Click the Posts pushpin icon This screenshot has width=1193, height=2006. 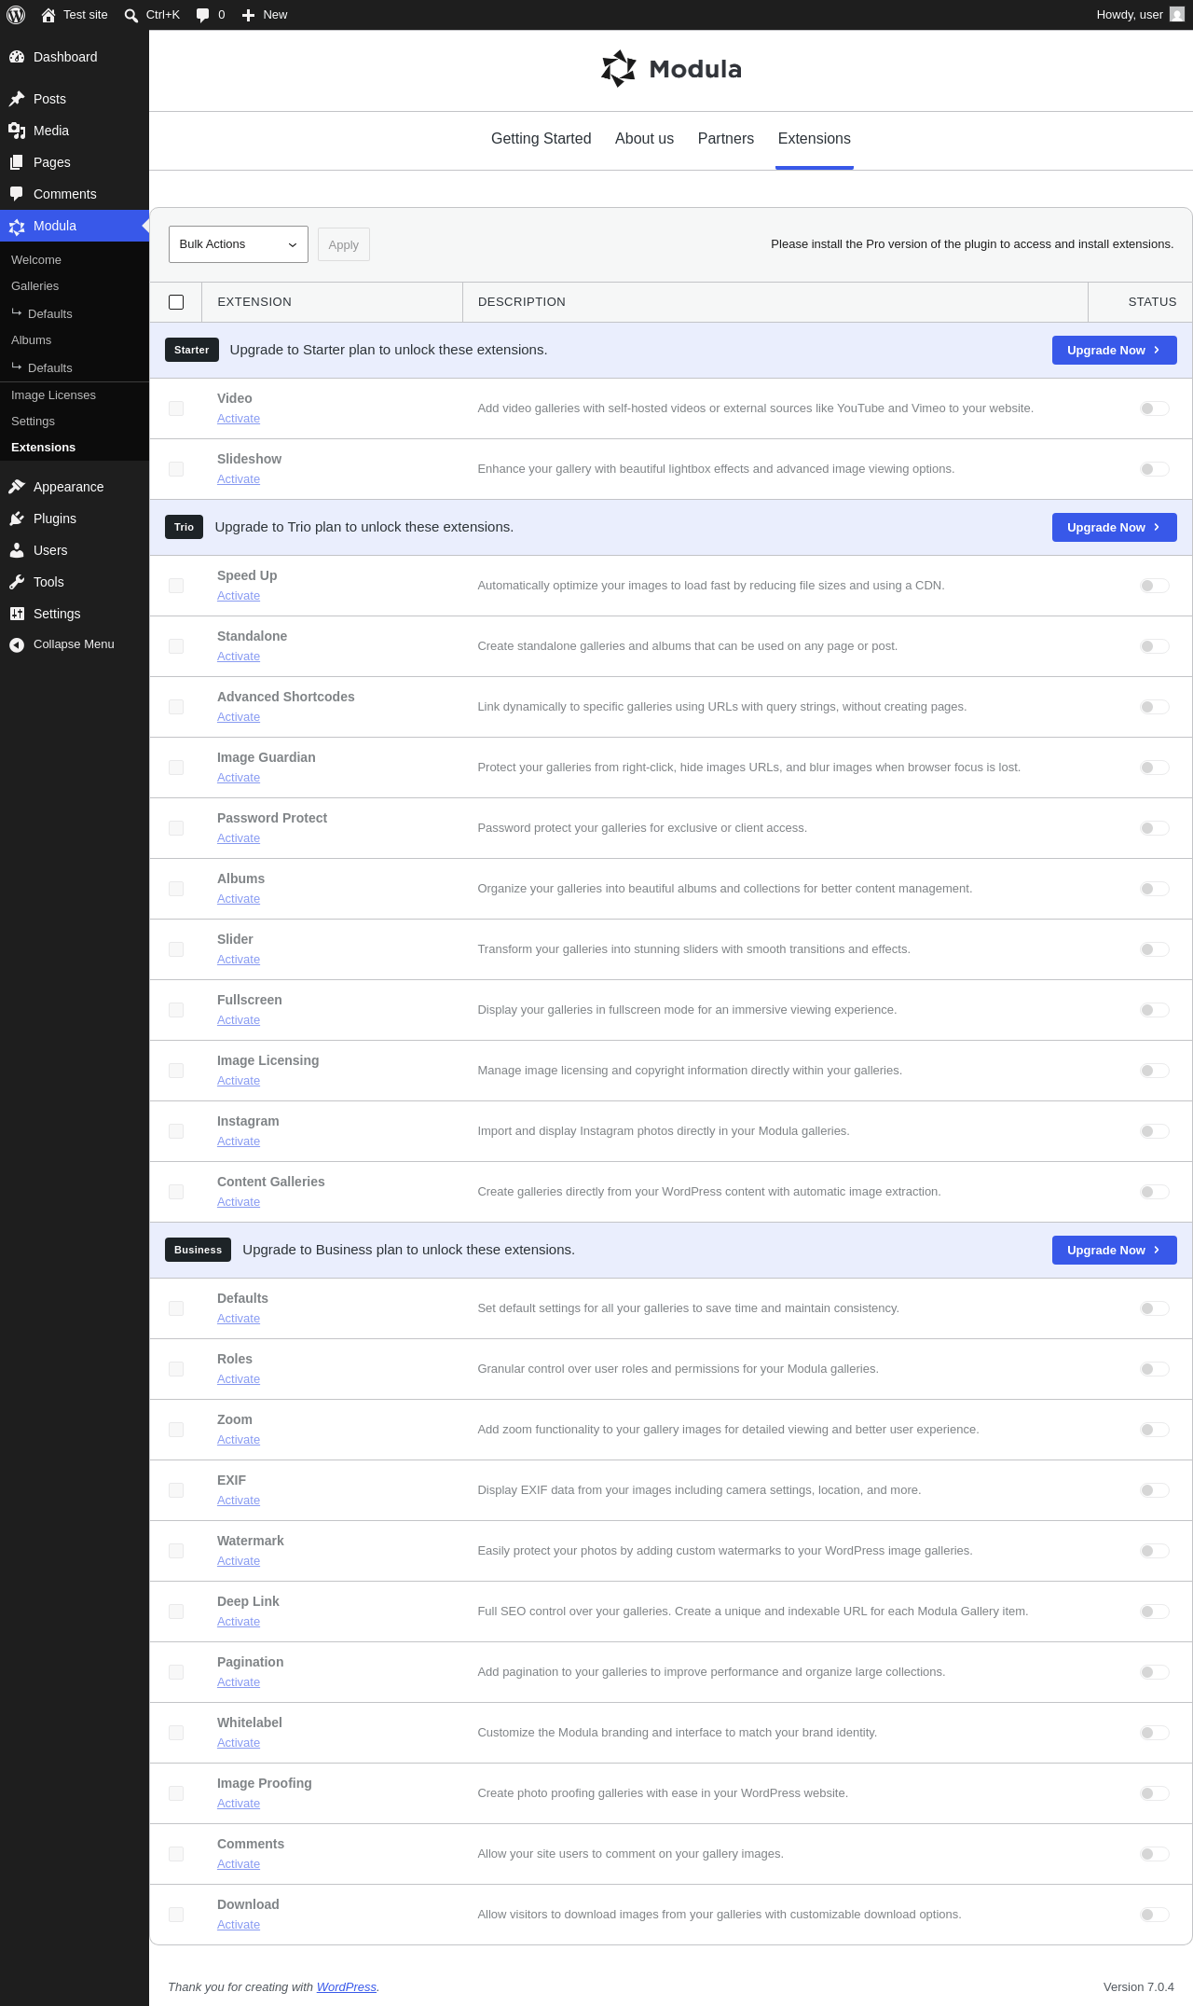pos(17,99)
